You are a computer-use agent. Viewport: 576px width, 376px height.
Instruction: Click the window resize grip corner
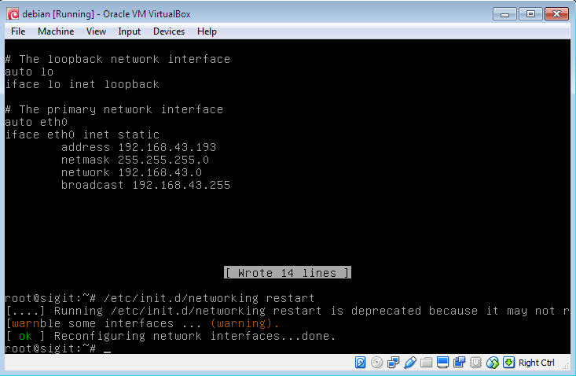coord(566,366)
